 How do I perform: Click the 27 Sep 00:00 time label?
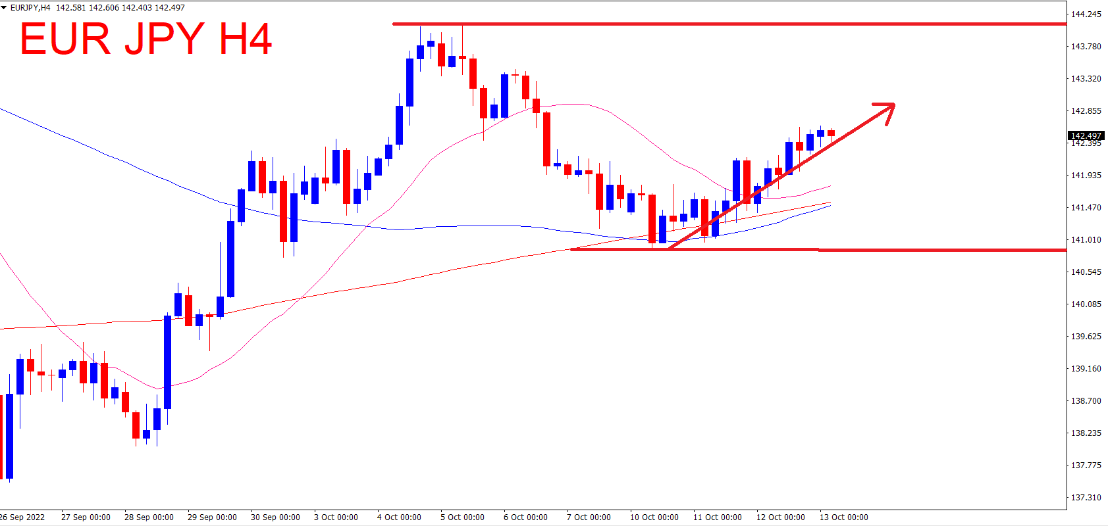(86, 517)
